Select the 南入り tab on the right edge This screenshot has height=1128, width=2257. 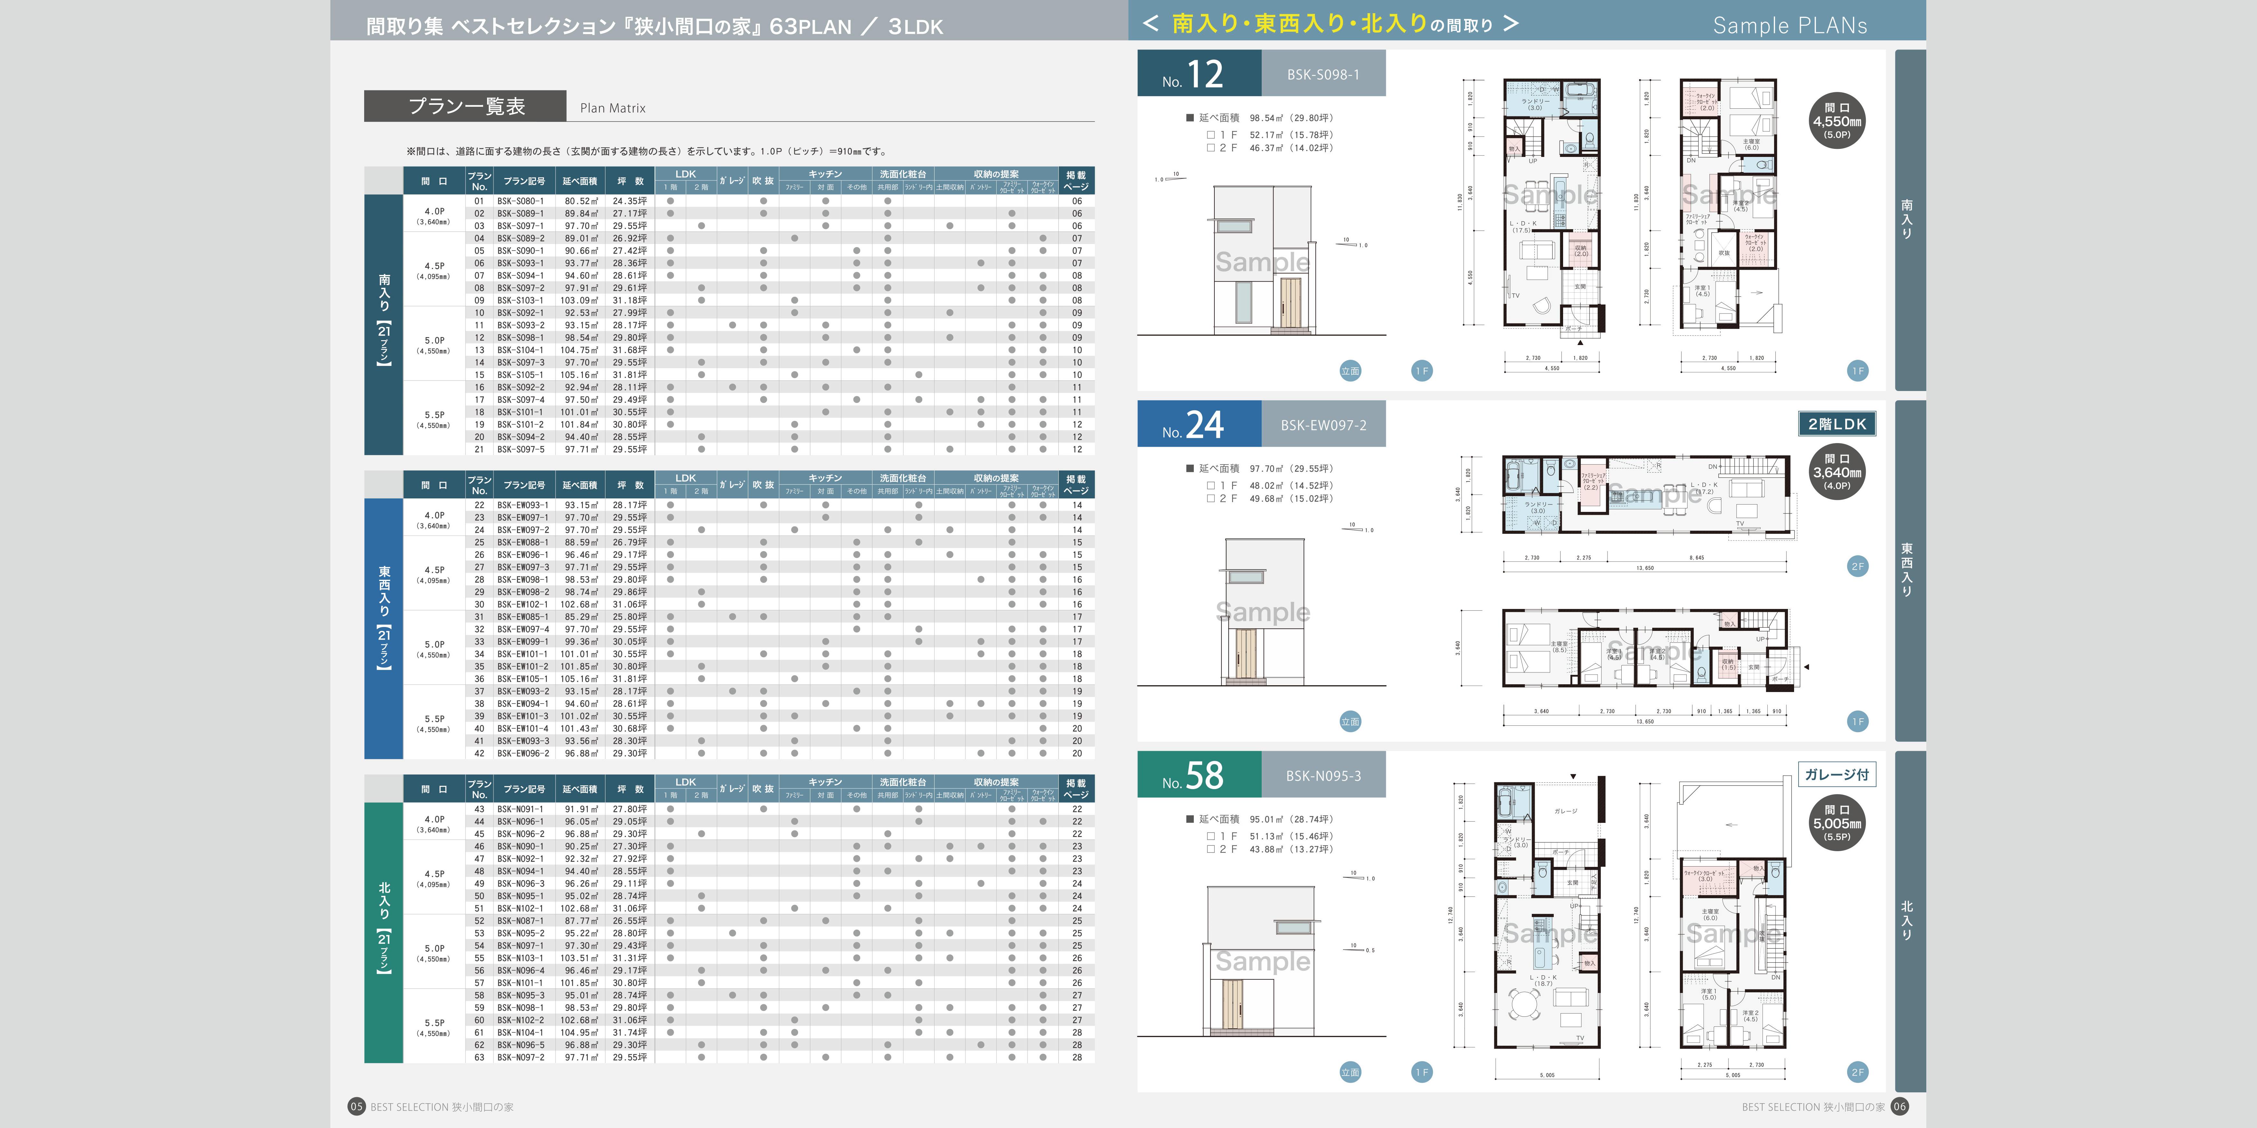point(1910,220)
